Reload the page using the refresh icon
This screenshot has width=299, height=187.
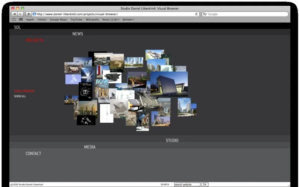[x=196, y=14]
